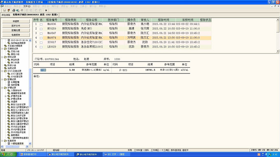This screenshot has width=280, height=157.
Task: Switch to the 报告查询打印 taskbar window
Action: coord(32,154)
